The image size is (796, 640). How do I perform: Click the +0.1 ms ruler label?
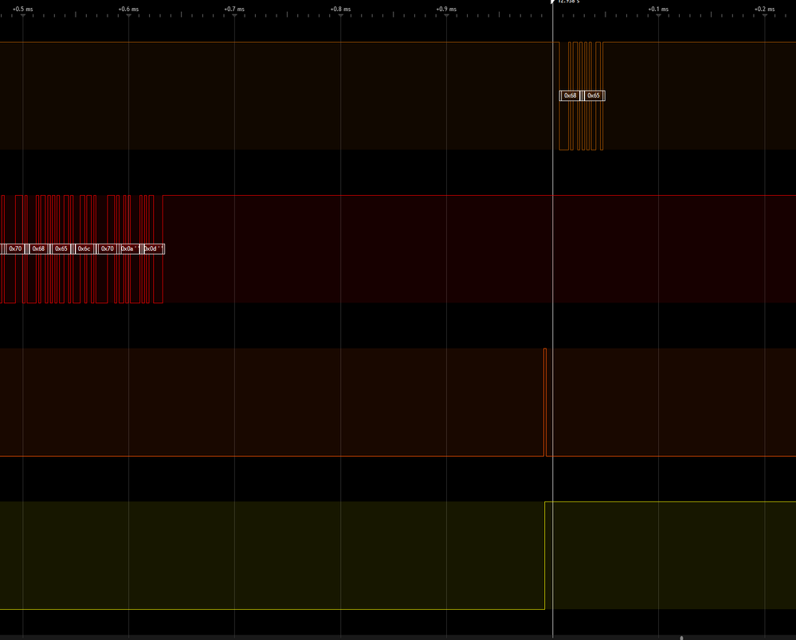click(x=657, y=9)
